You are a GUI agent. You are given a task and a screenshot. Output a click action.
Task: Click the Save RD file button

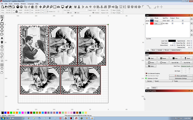tap(175, 63)
